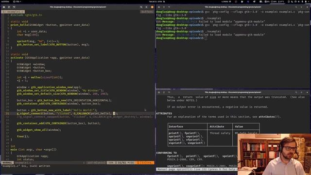Click the orange round button in left window header
This screenshot has height=175, width=311.
click(x=152, y=7)
